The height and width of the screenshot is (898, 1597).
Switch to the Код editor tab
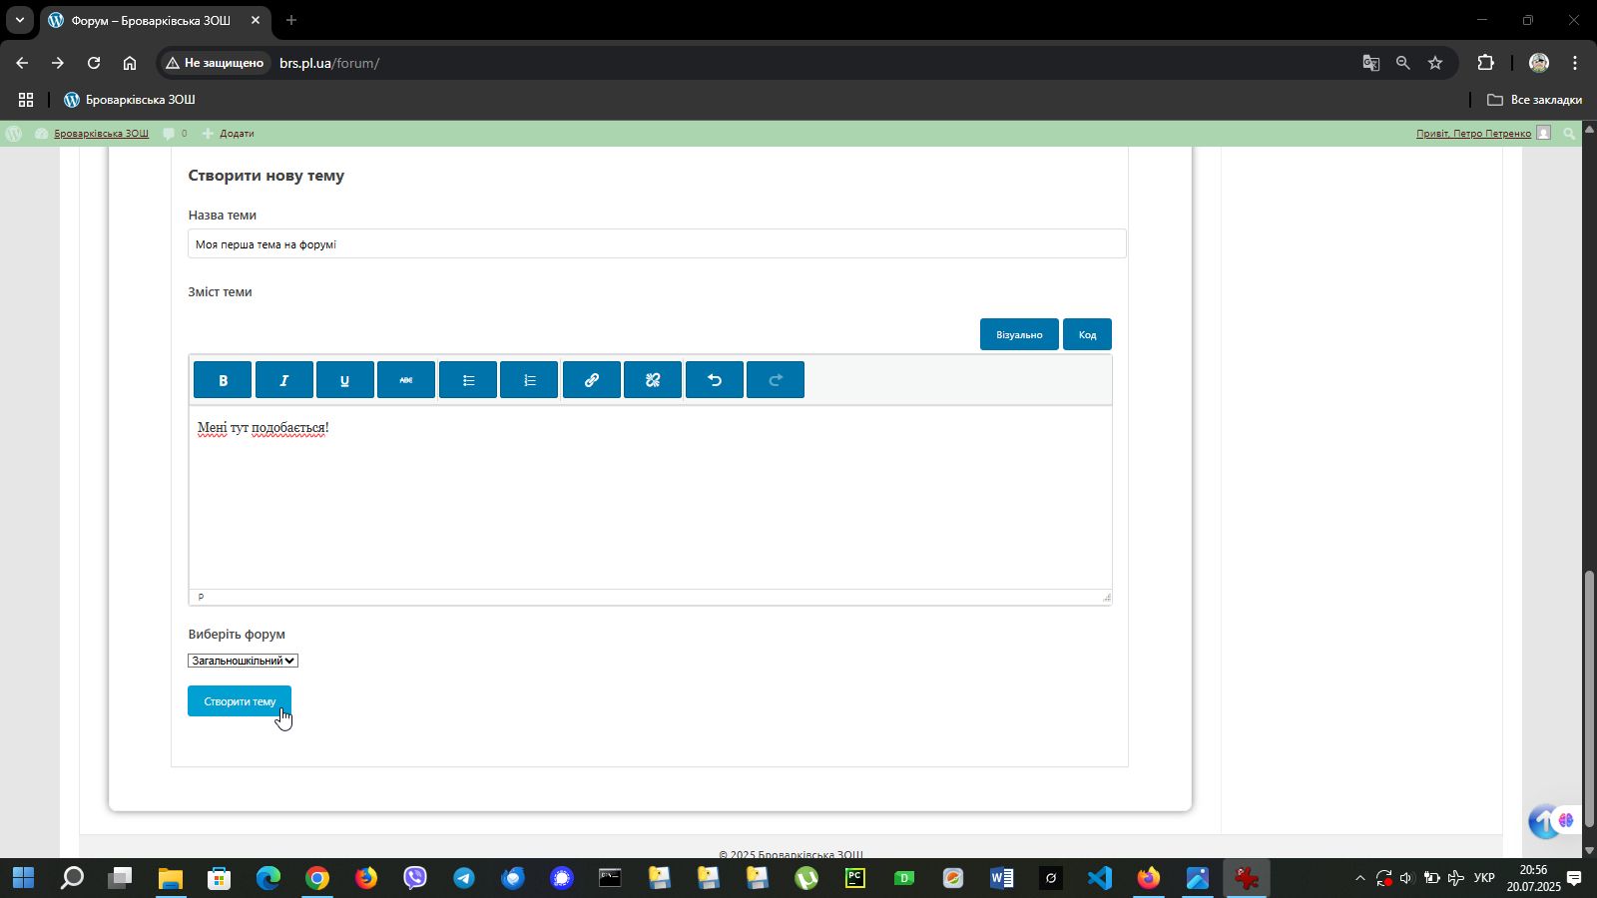coord(1087,335)
